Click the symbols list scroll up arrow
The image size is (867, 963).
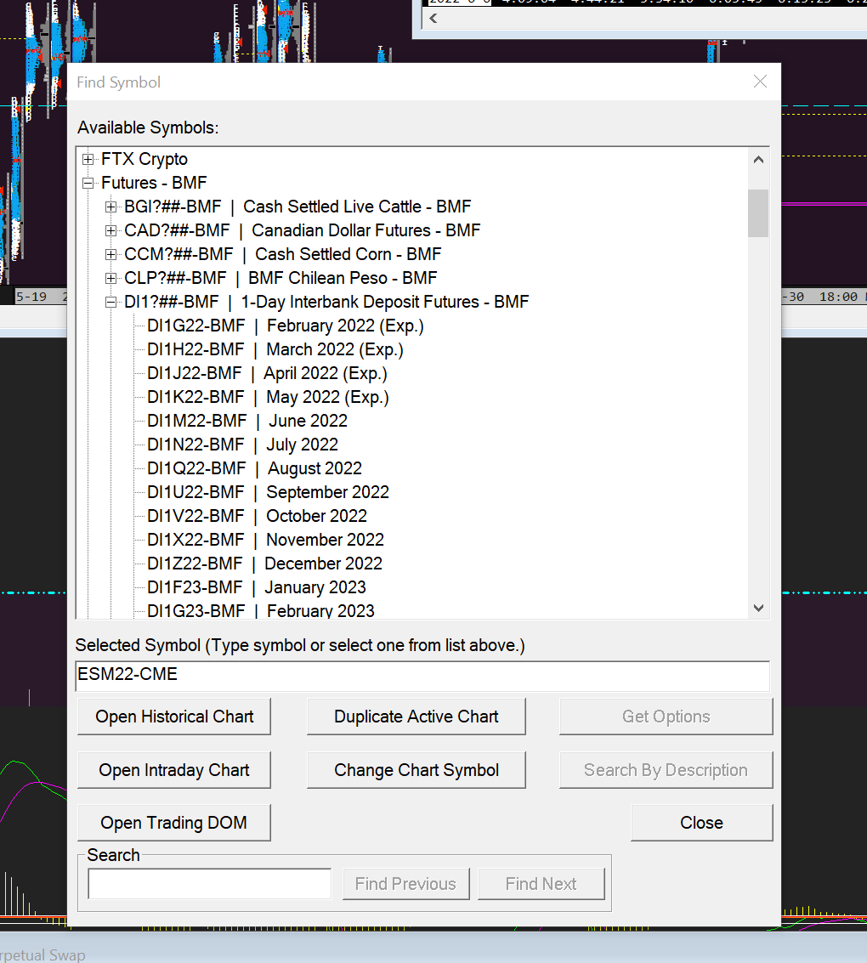click(758, 160)
